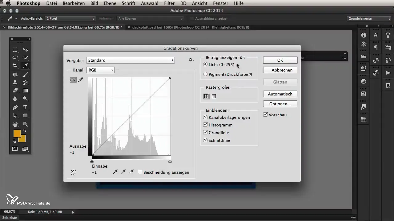Select the Pen tool
The width and height of the screenshot is (394, 221).
(15, 107)
